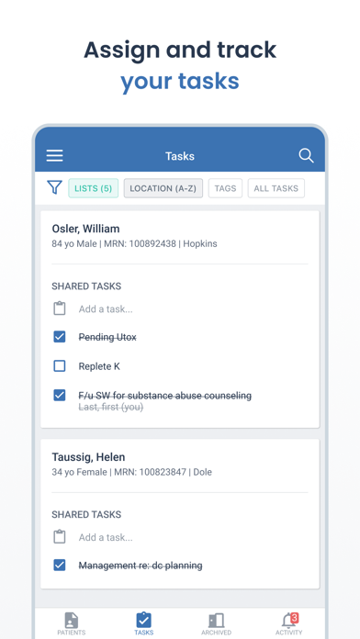Click Taussig's 34 yo Female MRN details line

[131, 472]
